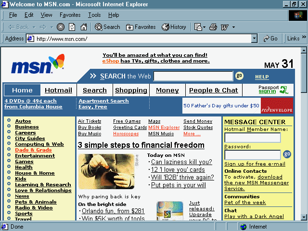Image resolution: width=308 pixels, height=231 pixels.
Task: Click the Back arrow toolbar button
Action: coord(18,27)
